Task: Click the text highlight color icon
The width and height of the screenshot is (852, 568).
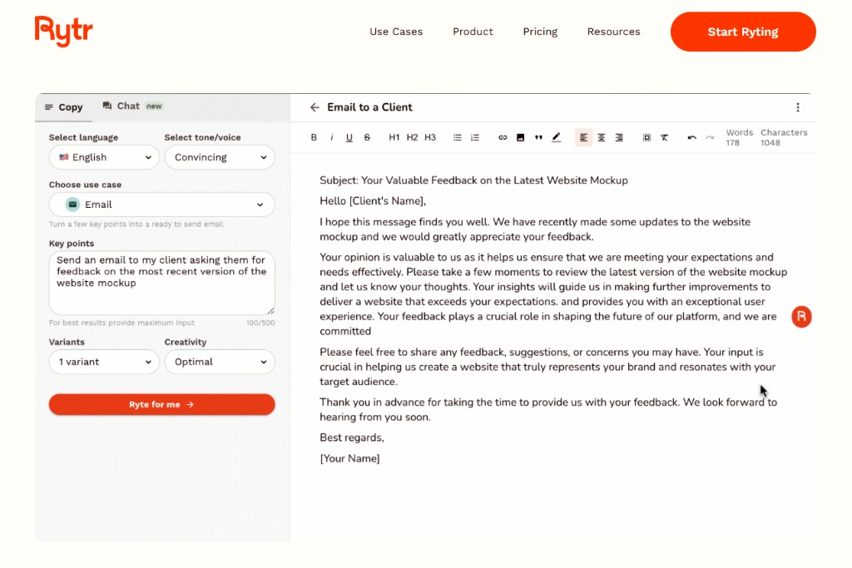Action: (x=557, y=138)
